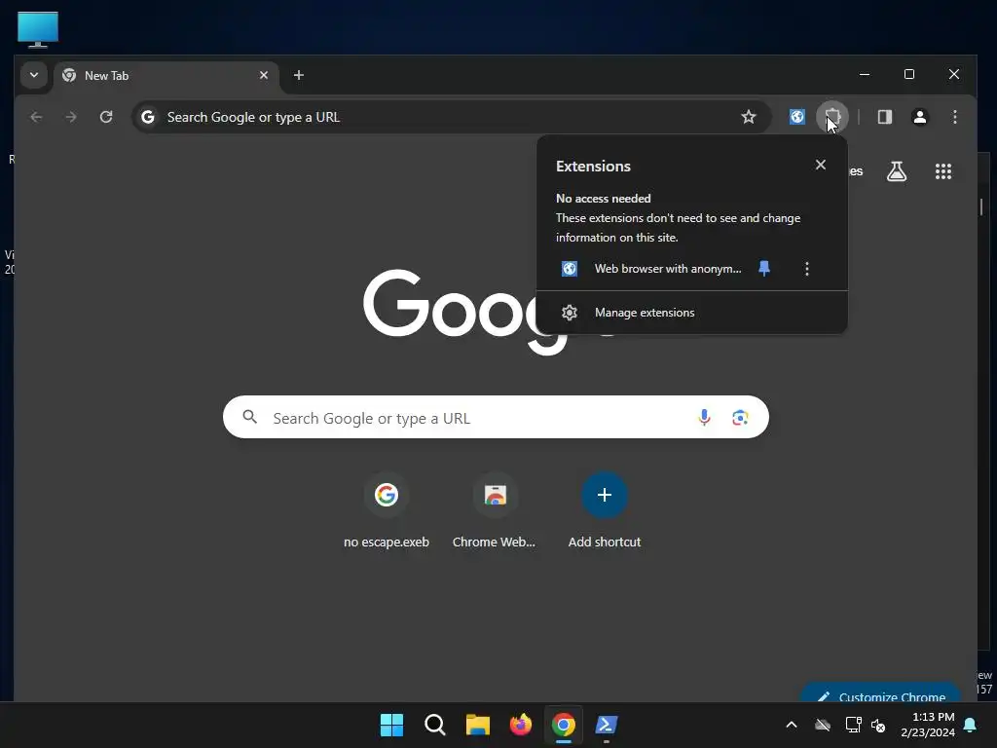The width and height of the screenshot is (997, 748).
Task: Open the Chrome profile avatar menu
Action: tap(919, 117)
